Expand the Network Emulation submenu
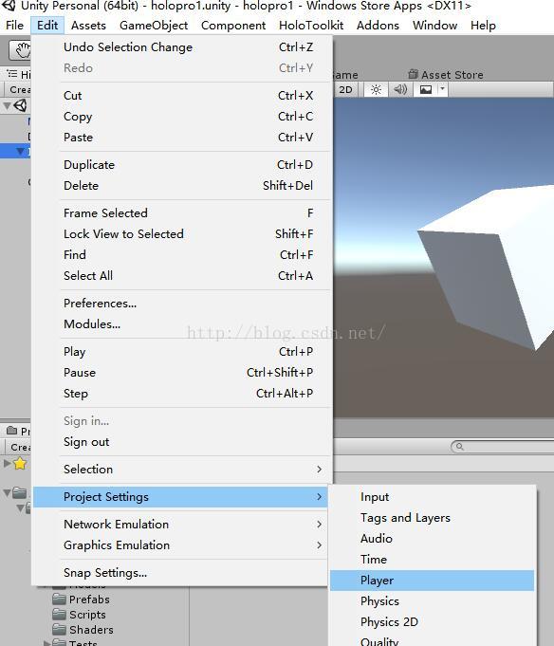554x646 pixels. [181, 524]
